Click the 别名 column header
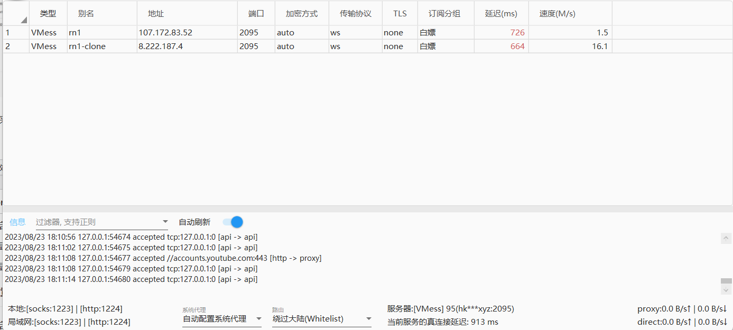The width and height of the screenshot is (733, 330). (x=86, y=14)
